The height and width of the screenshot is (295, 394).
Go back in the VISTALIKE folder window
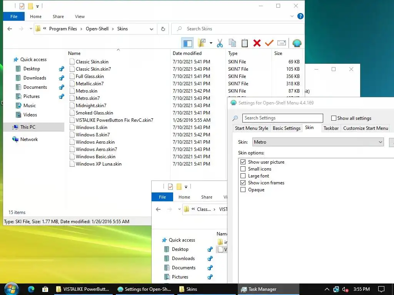[x=158, y=209]
